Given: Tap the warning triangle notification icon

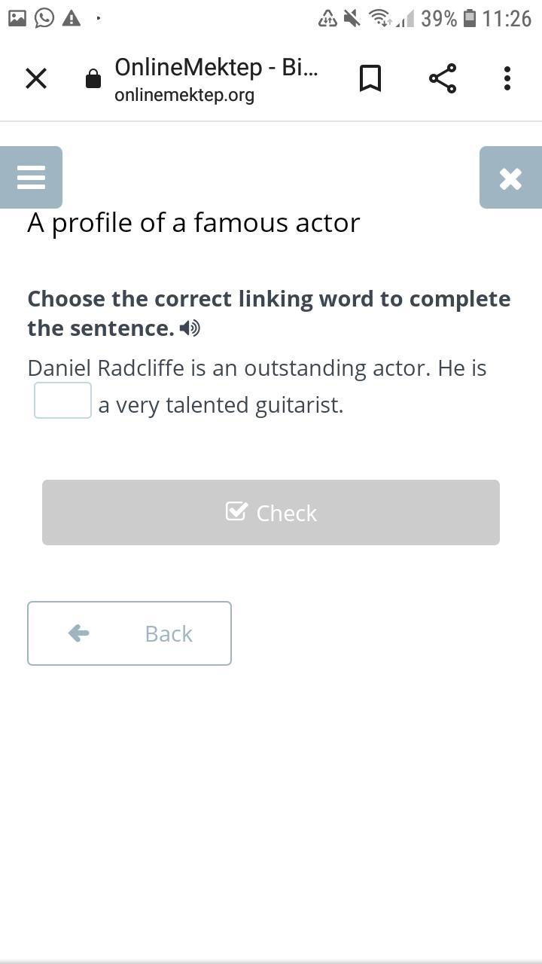Looking at the screenshot, I should (x=72, y=18).
